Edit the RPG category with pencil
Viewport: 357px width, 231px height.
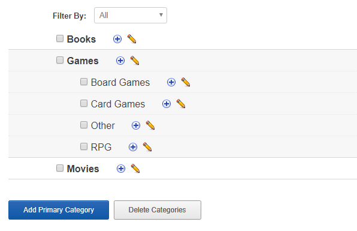(x=147, y=147)
